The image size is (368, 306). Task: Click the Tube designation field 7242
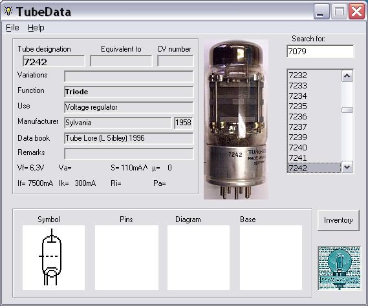[54, 61]
